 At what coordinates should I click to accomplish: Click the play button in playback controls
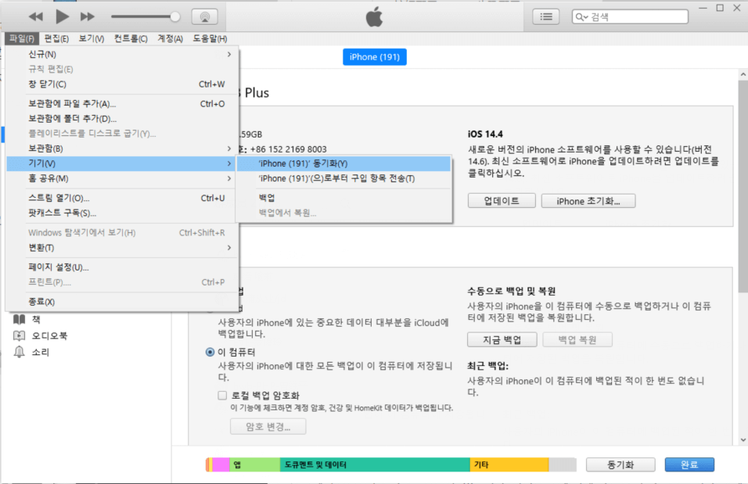(x=61, y=15)
